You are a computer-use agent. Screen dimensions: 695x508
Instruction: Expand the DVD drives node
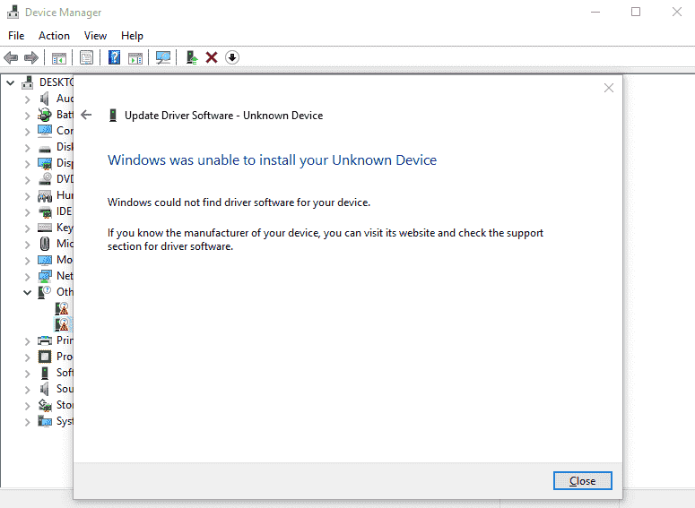click(x=28, y=180)
